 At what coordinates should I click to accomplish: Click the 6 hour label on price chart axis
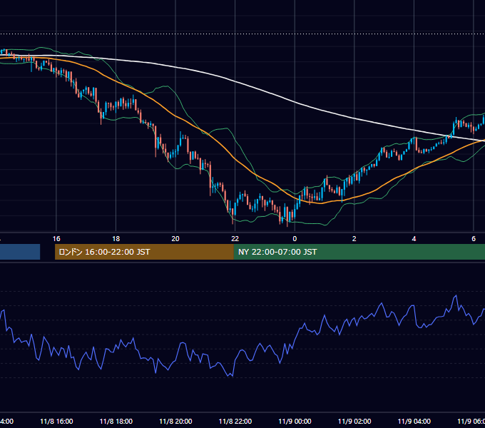pos(474,239)
